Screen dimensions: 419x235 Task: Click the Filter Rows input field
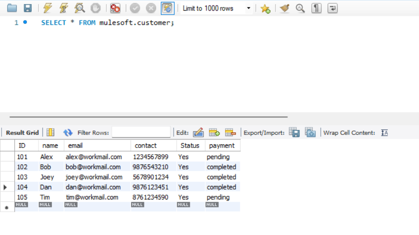tap(141, 133)
